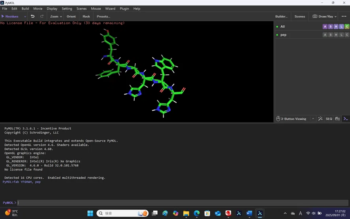This screenshot has height=219, width=350.
Task: Click the A action button for All
Action: coord(325,26)
